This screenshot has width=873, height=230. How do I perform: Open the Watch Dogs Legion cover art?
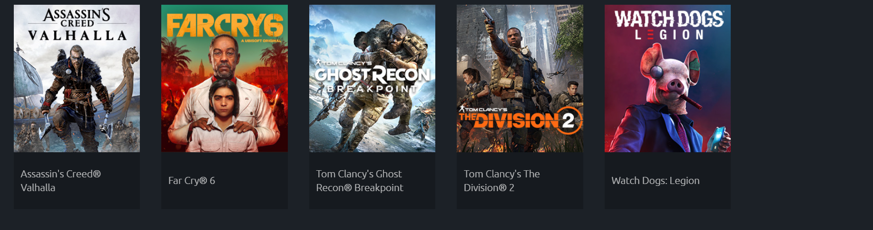tap(667, 78)
